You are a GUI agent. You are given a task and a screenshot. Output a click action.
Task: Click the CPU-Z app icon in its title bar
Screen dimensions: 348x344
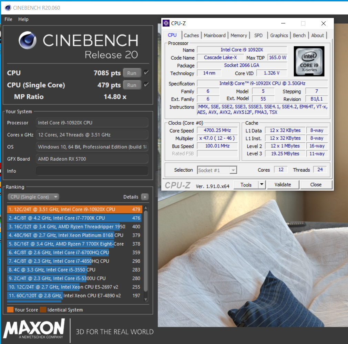pos(166,23)
